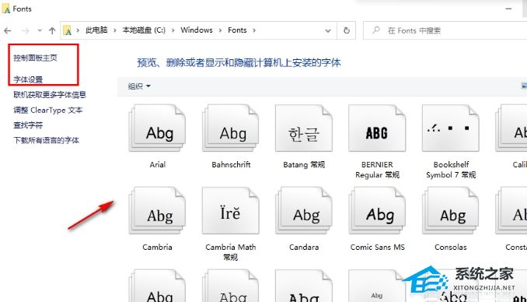Open 查找字符 link
The height and width of the screenshot is (302, 527).
tap(28, 125)
